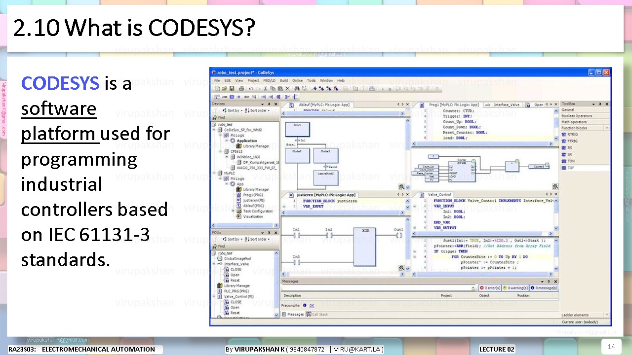Click the Delete X toolbar icon
Image resolution: width=632 pixels, height=355 pixels.
pyautogui.click(x=288, y=88)
